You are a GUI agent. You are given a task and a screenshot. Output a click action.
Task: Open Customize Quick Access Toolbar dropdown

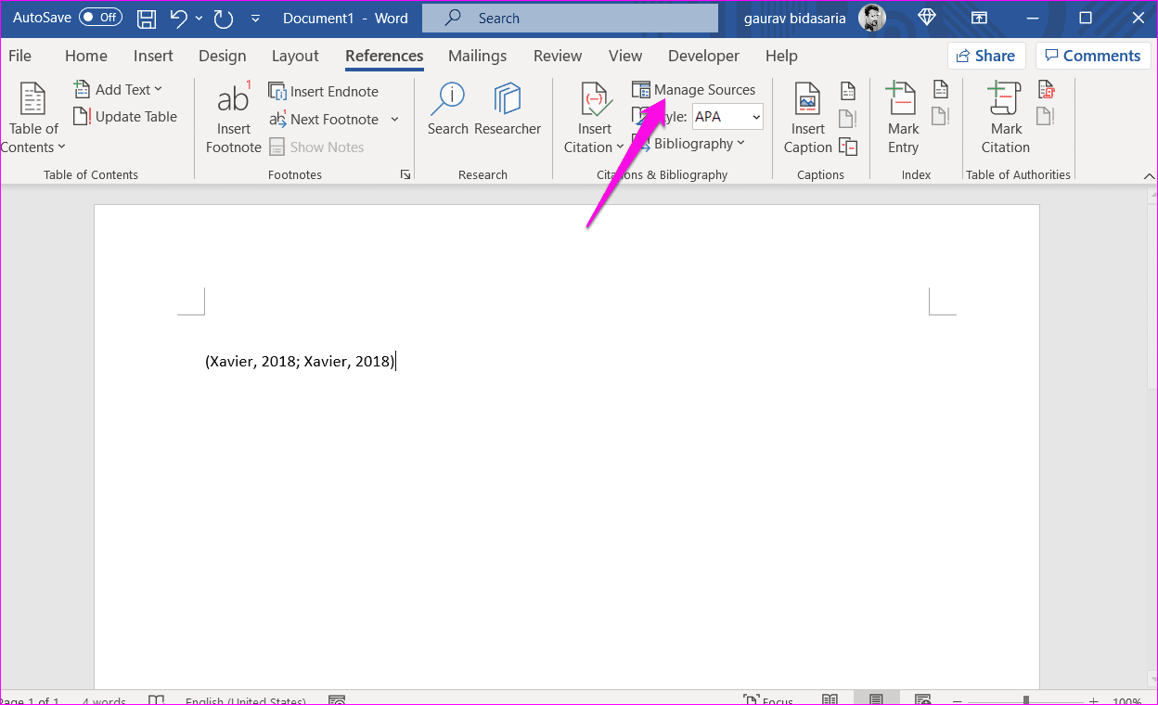256,18
